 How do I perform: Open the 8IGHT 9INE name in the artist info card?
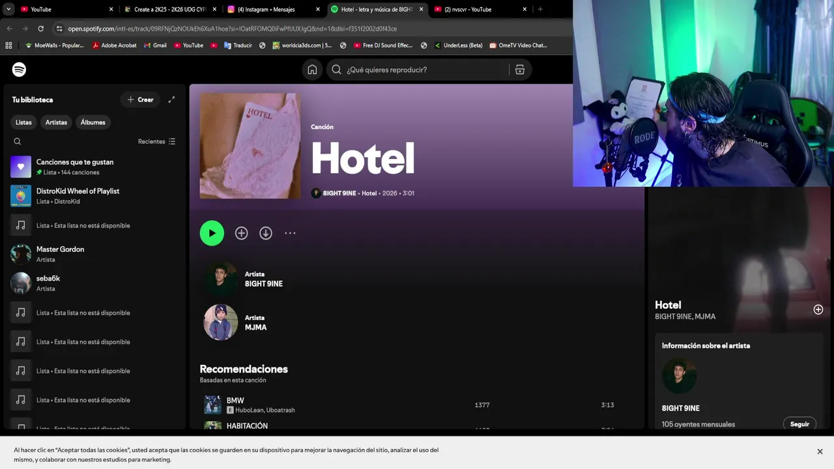coord(681,408)
